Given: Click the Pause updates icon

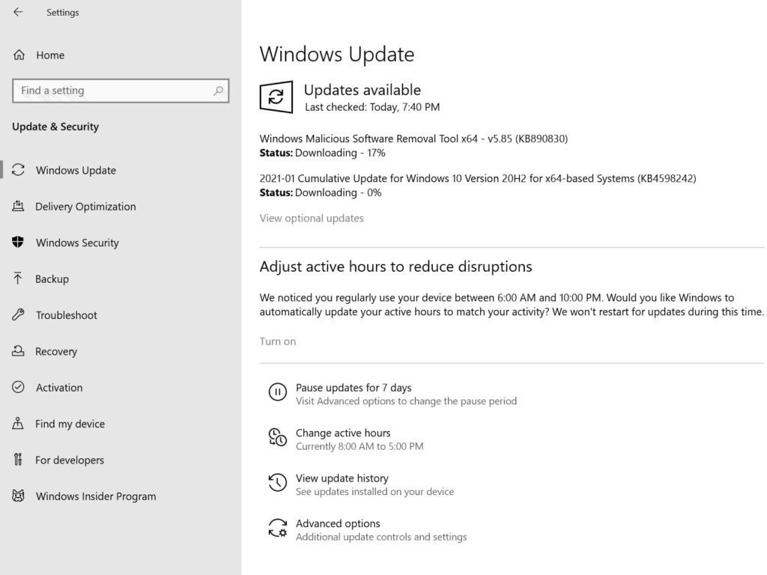Looking at the screenshot, I should click(x=277, y=392).
